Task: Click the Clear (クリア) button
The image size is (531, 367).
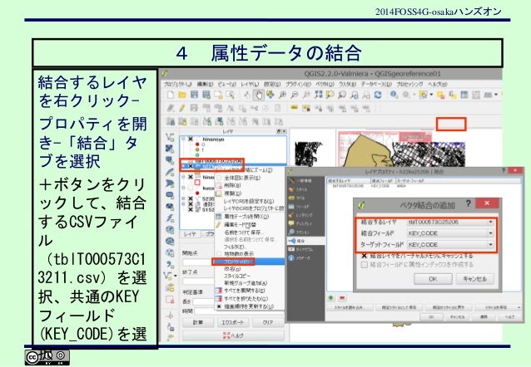Action: coord(267,322)
